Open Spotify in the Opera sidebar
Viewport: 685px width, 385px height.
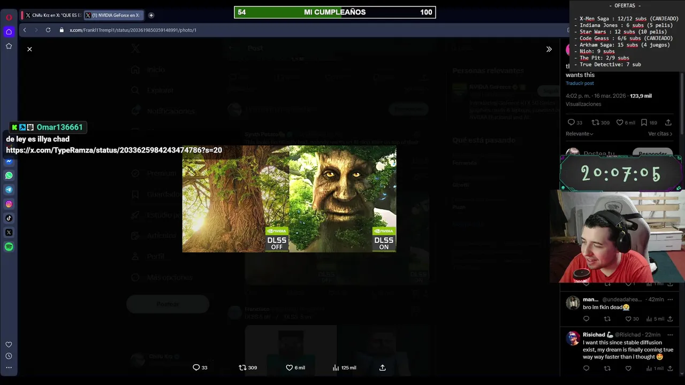click(9, 247)
